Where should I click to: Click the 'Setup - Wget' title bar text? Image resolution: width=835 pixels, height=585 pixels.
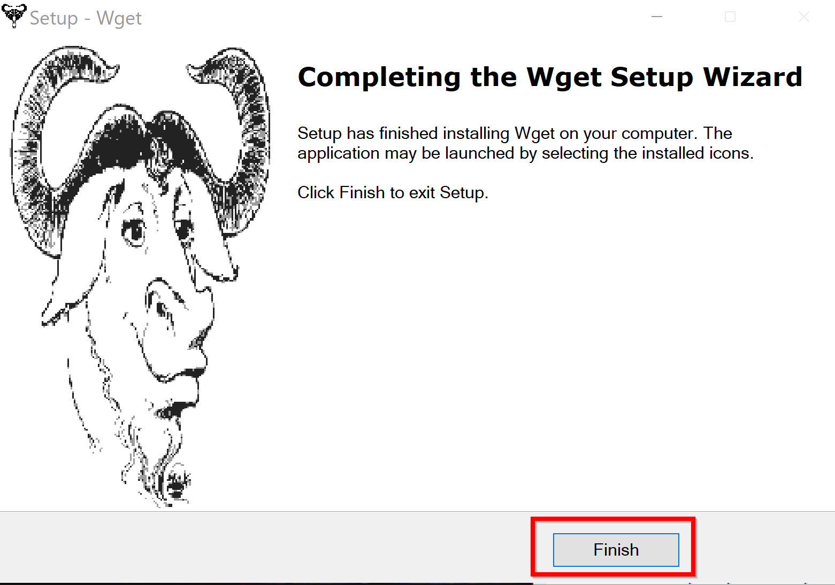click(x=86, y=18)
